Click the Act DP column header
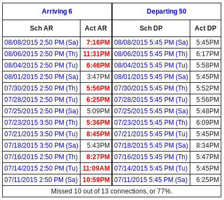 tap(206, 28)
